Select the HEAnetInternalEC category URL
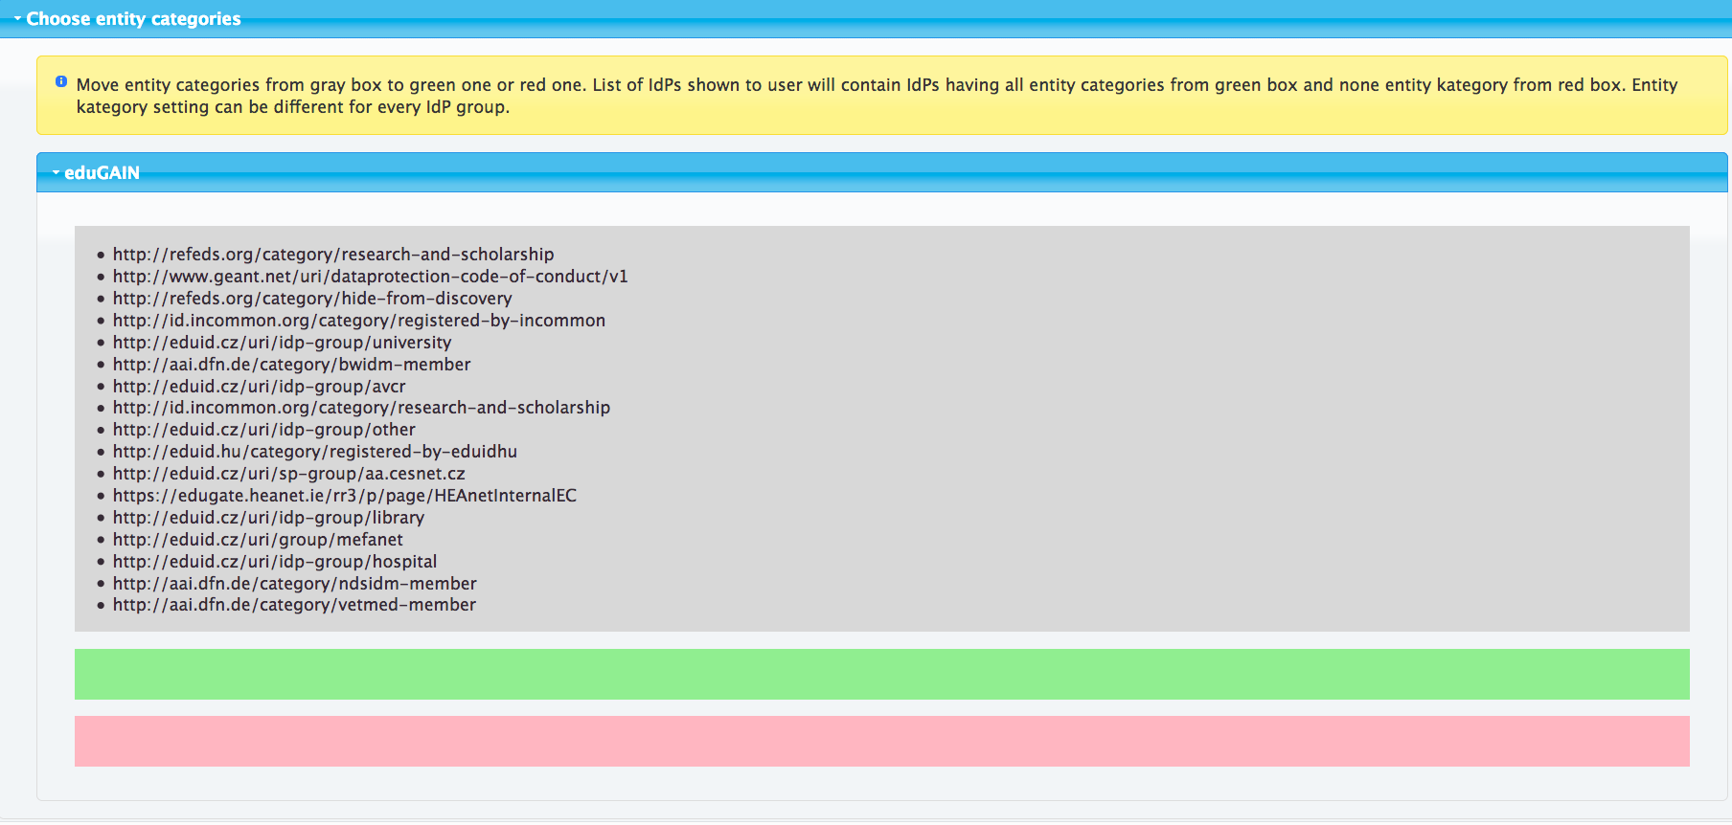Screen dimensions: 1732x825 click(344, 496)
